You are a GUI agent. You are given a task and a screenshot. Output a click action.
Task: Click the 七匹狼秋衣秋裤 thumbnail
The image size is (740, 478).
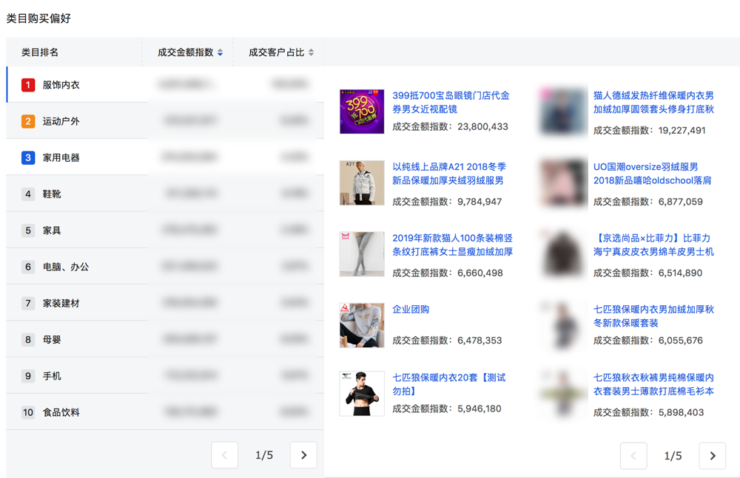pos(562,394)
